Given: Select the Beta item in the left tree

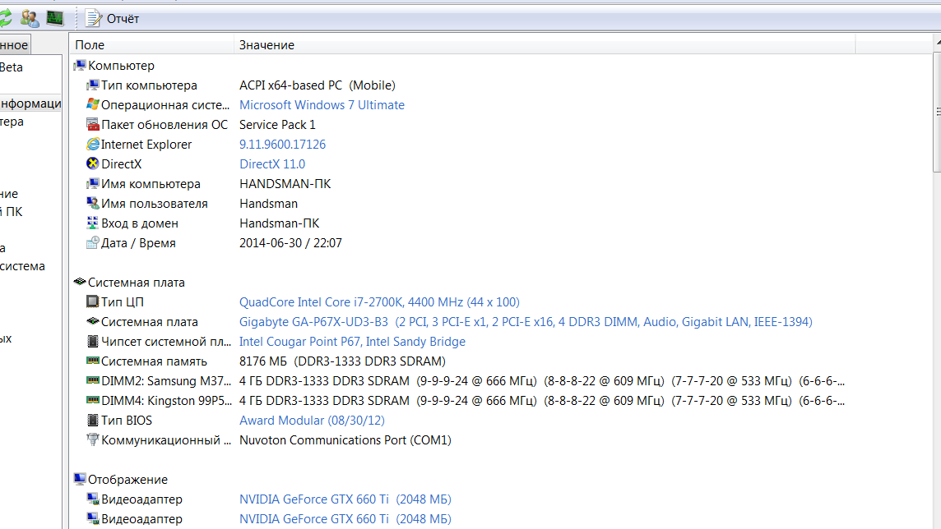Looking at the screenshot, I should tap(12, 67).
